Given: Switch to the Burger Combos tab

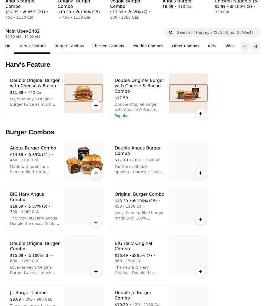Looking at the screenshot, I should pyautogui.click(x=69, y=46).
